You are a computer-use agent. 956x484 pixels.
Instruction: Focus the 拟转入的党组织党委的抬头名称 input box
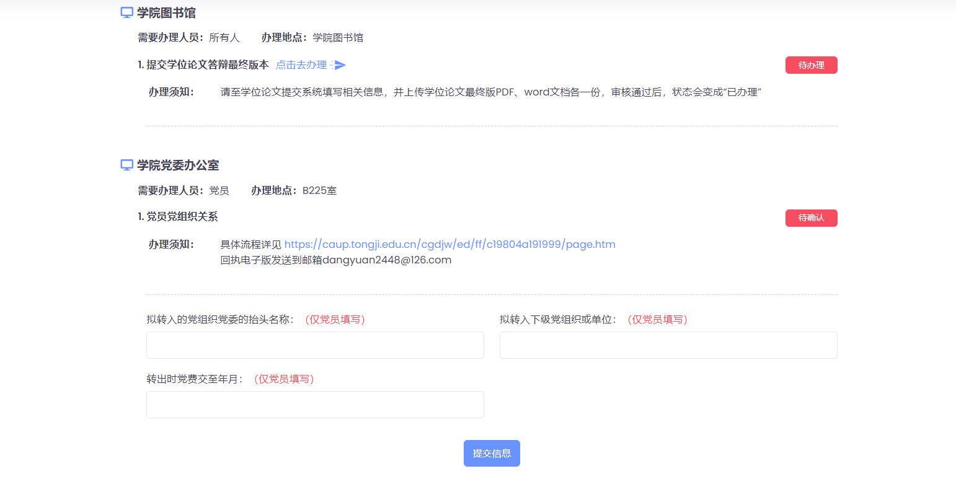click(315, 345)
